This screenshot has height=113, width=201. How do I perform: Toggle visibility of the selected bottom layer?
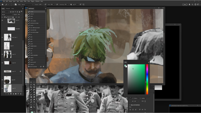[2, 88]
